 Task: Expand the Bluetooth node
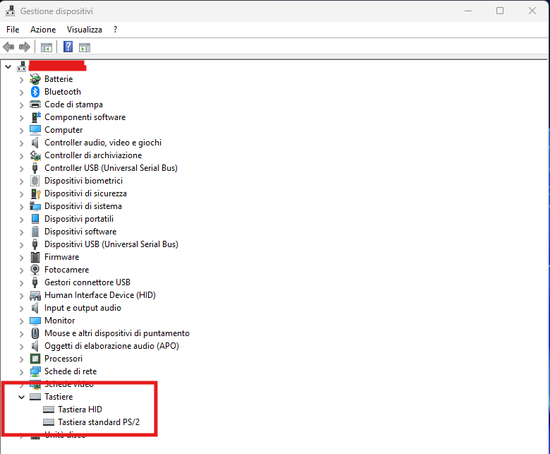tap(21, 92)
